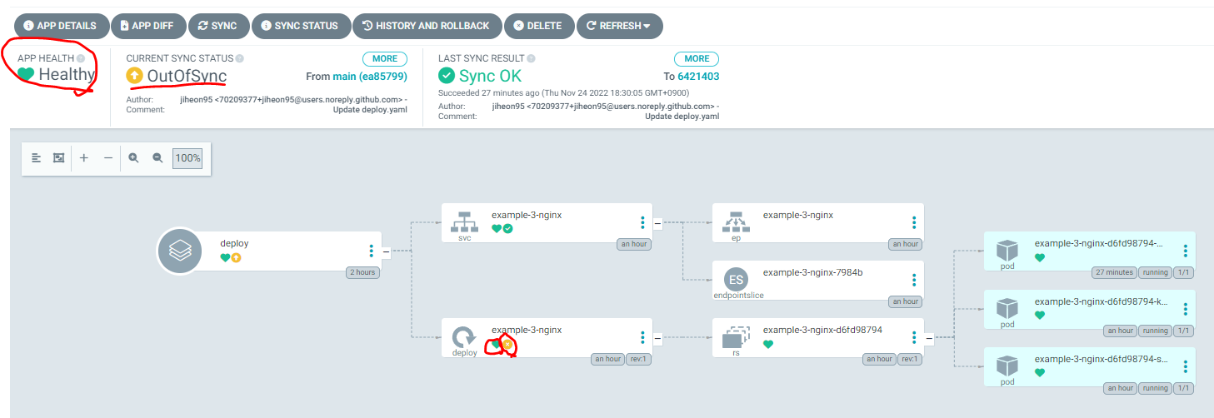Click More under Last Sync Result
The height and width of the screenshot is (418, 1214).
click(697, 59)
